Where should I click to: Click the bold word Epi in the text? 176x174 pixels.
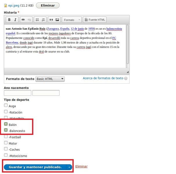pos(45,38)
